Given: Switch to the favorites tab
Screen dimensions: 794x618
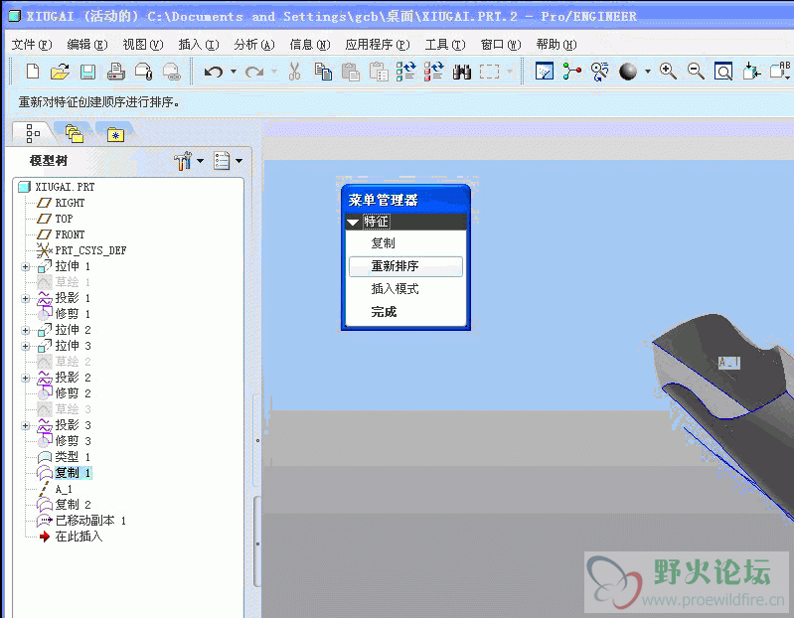Looking at the screenshot, I should (115, 135).
